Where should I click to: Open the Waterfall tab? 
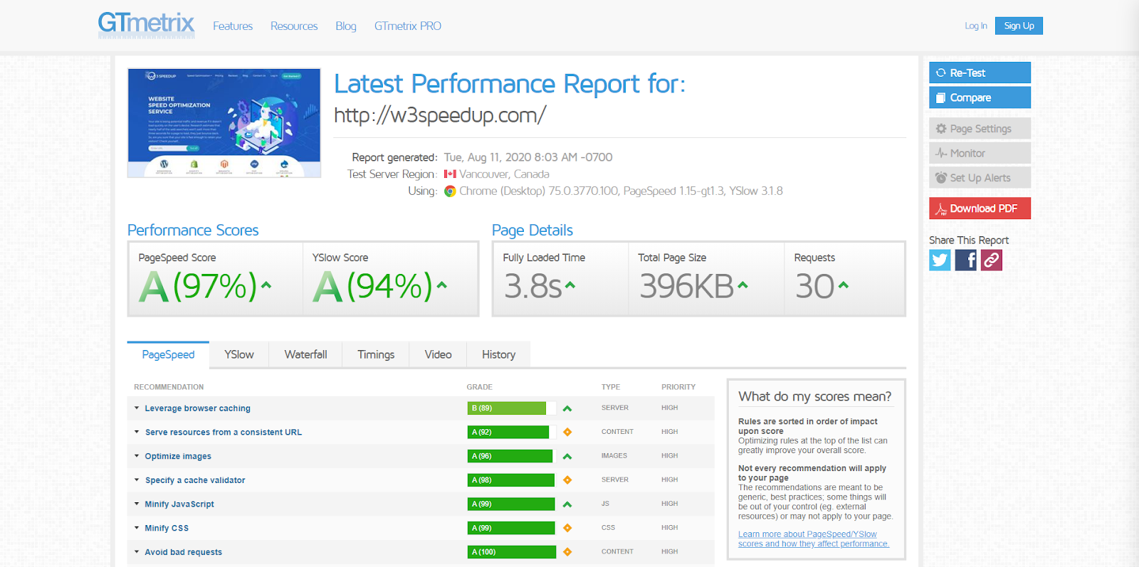coord(305,354)
